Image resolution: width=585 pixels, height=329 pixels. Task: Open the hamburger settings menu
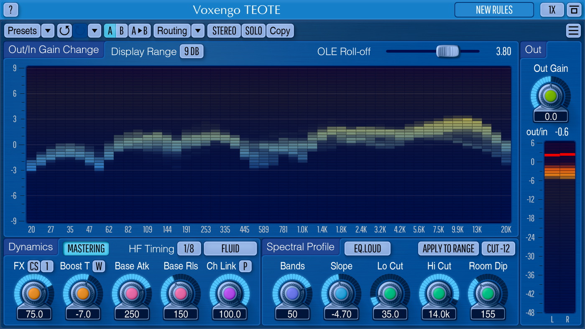[572, 31]
